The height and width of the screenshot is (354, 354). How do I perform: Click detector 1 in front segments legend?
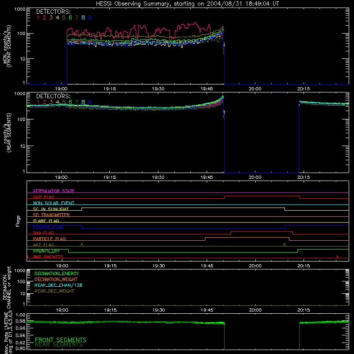38,18
